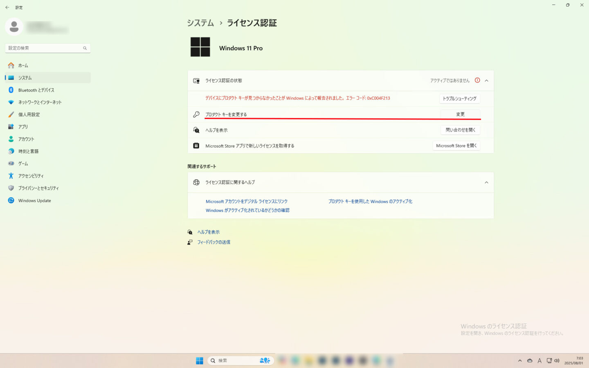Click the 変更 button

(460, 114)
